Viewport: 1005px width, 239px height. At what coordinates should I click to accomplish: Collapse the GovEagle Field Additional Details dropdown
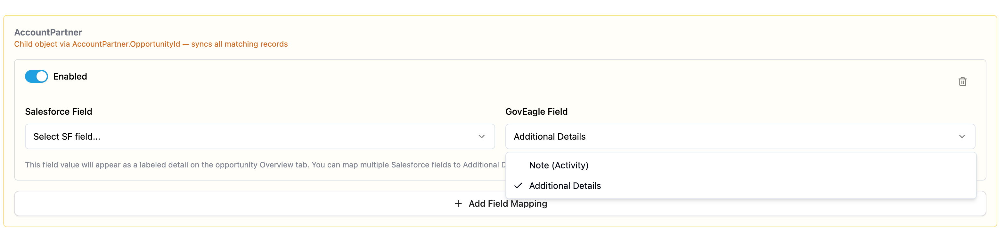click(x=740, y=137)
